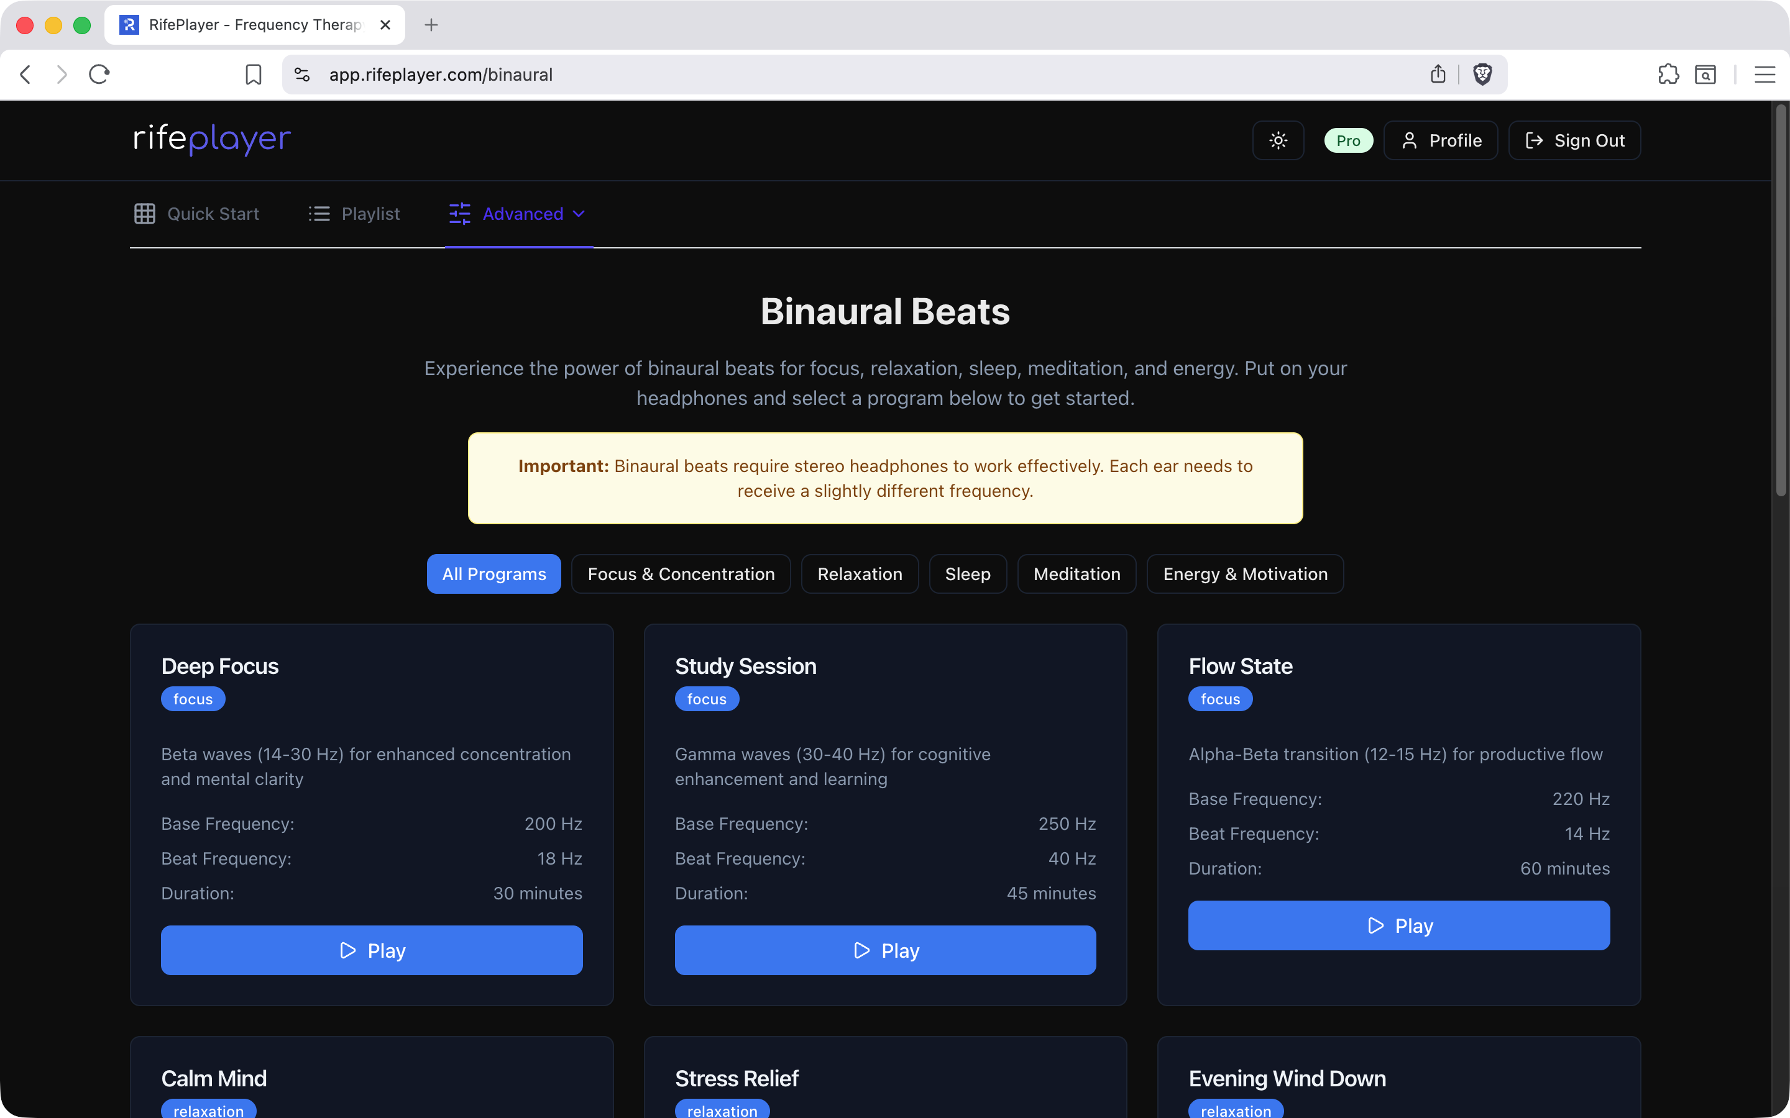Viewport: 1790px width, 1118px height.
Task: Switch to the Playlist tab
Action: click(354, 214)
